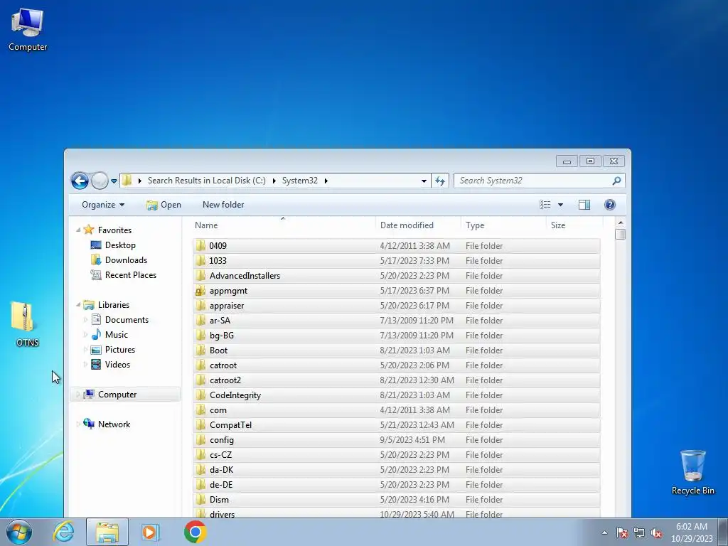Expand the address bar history dropdown
Image resolution: width=728 pixels, height=546 pixels.
click(x=424, y=181)
